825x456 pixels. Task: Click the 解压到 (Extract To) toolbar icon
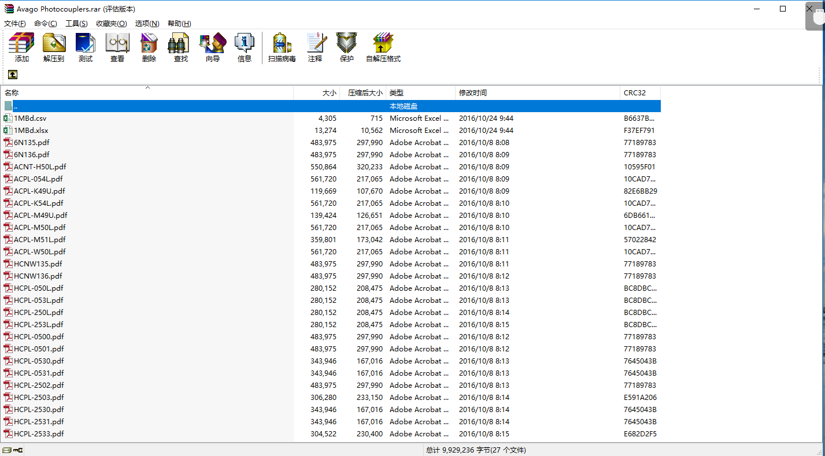pyautogui.click(x=54, y=43)
